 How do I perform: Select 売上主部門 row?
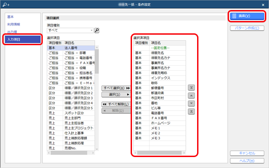(x=71, y=118)
